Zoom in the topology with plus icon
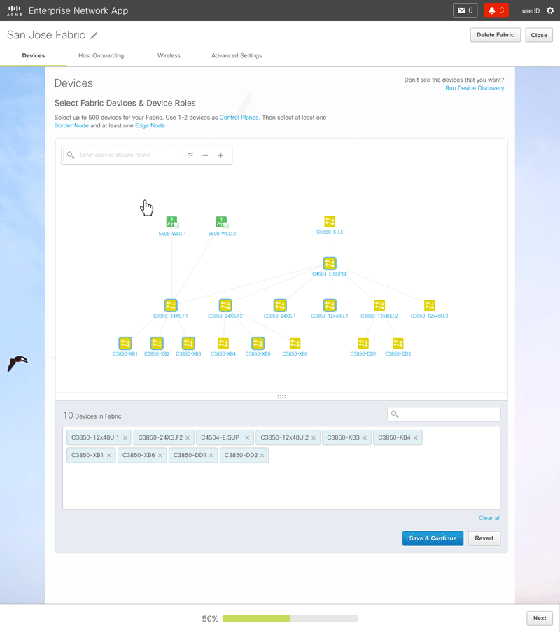 (x=220, y=155)
